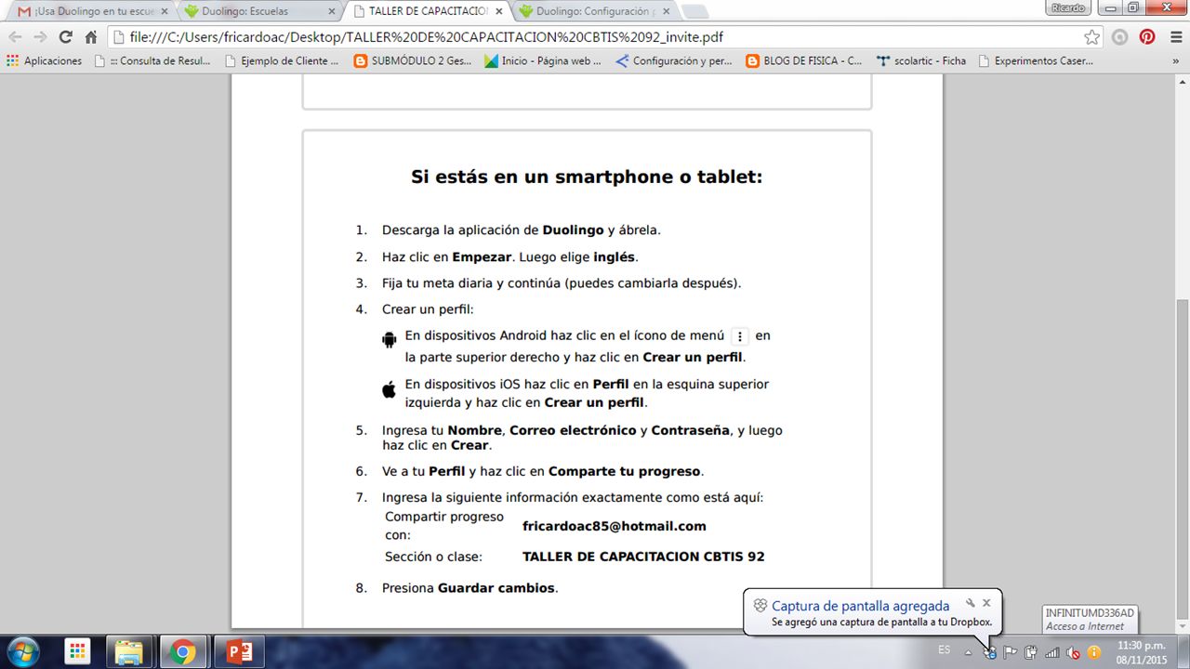Click the "Captura de pantalla agregada" notification title
The width and height of the screenshot is (1190, 669).
860,606
